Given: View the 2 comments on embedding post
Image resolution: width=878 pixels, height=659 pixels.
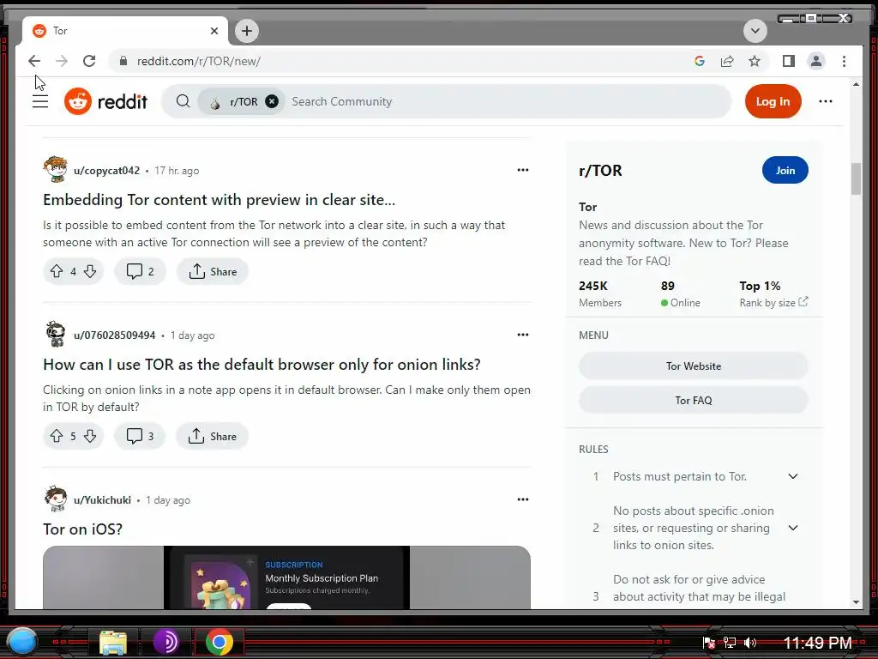Looking at the screenshot, I should coord(140,272).
